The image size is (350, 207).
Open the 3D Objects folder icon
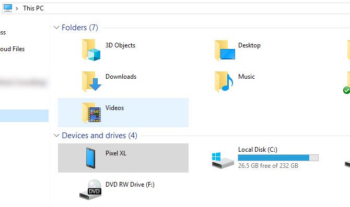tap(91, 50)
